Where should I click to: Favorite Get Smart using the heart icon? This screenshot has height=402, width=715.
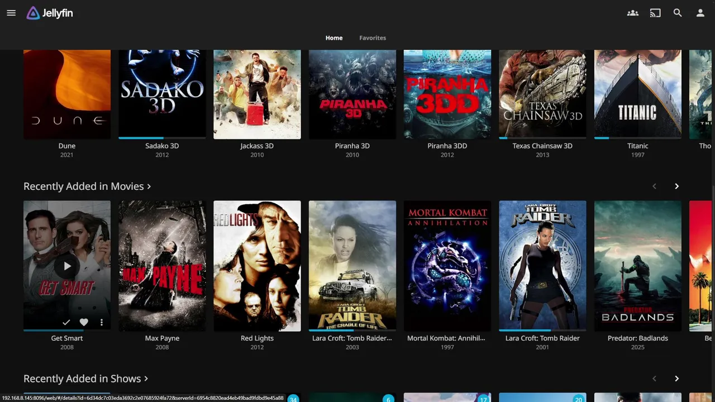pos(84,322)
